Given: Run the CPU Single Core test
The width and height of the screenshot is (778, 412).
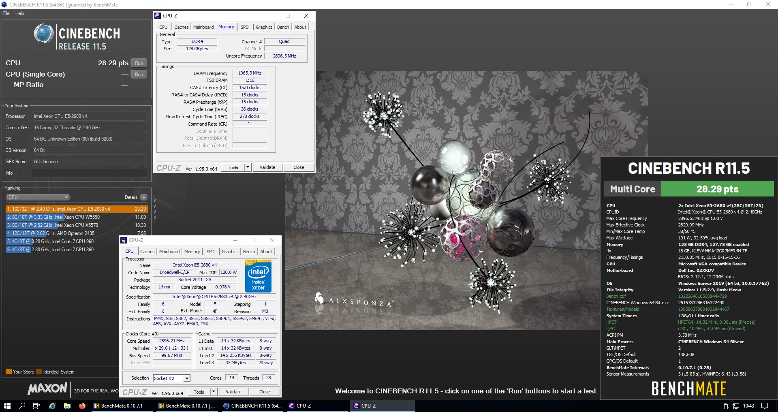Looking at the screenshot, I should [139, 74].
